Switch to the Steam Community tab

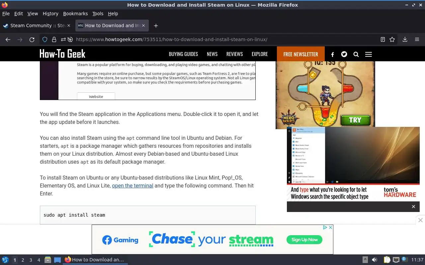[x=37, y=26]
